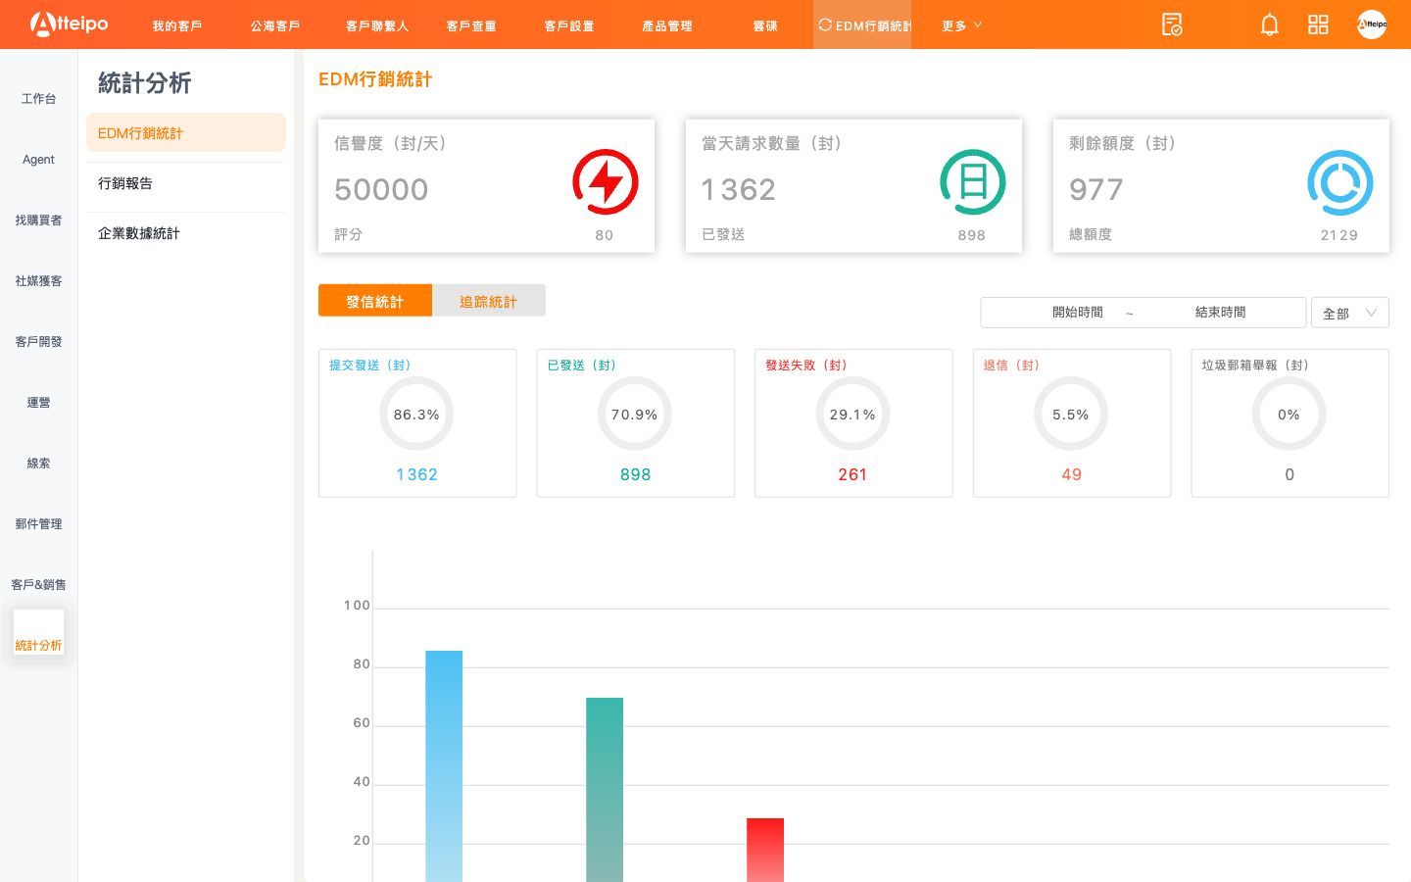Go to 統計分析 in left sidebar

[x=39, y=635]
